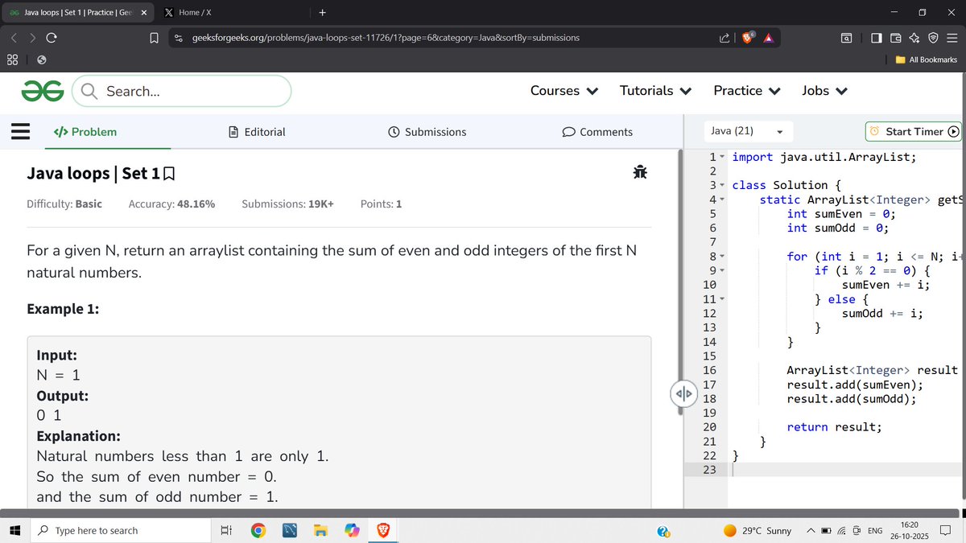The height and width of the screenshot is (543, 966).
Task: Click the panel split resizer handle
Action: (683, 393)
